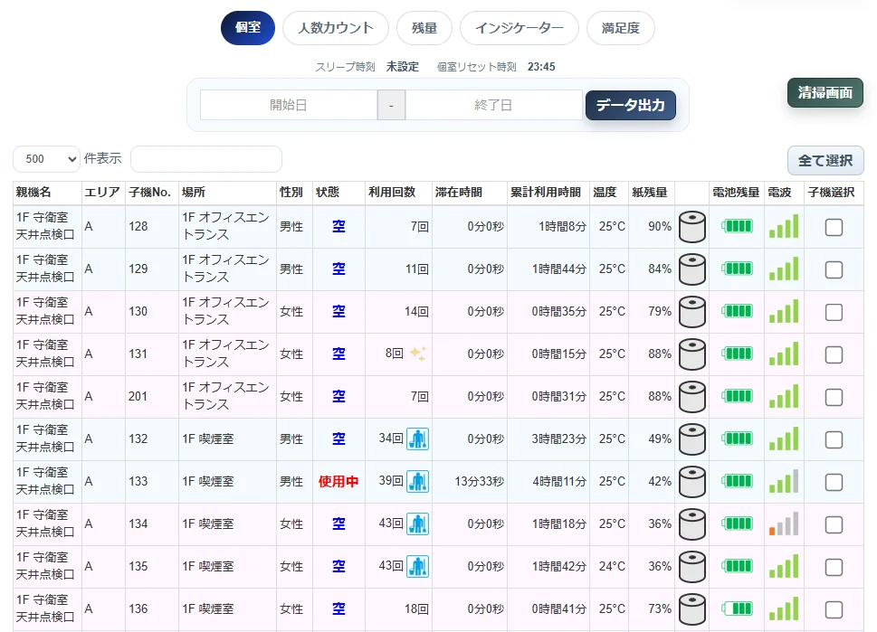Click the cleaning staff icon in row 134
The height and width of the screenshot is (632, 877).
pos(417,524)
